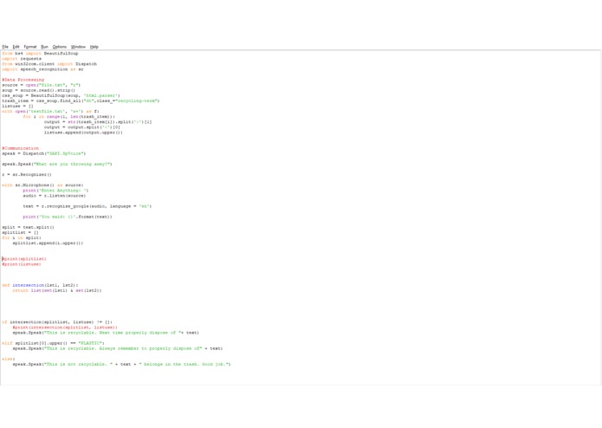Screen dimensions: 602x428
Task: Click the print('You said') line
Action: [x=68, y=217]
